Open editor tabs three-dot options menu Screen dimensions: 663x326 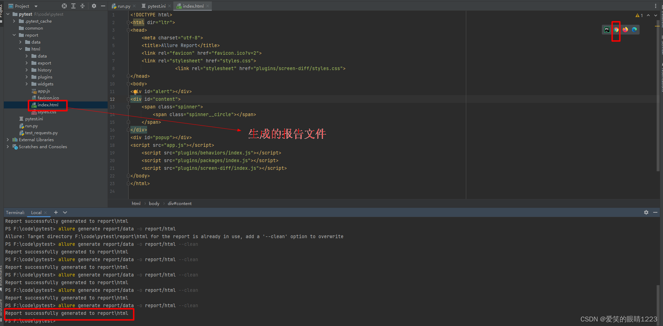pos(656,6)
